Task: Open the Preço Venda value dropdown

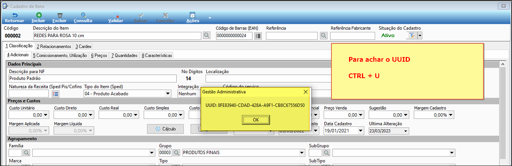Action: 361,115
